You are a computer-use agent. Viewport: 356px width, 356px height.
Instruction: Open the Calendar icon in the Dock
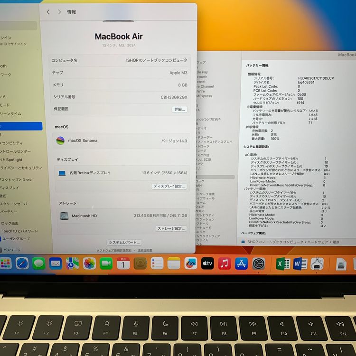pyautogui.click(x=123, y=263)
